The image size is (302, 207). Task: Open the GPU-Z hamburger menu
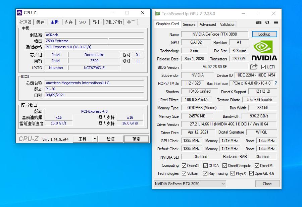(x=276, y=22)
